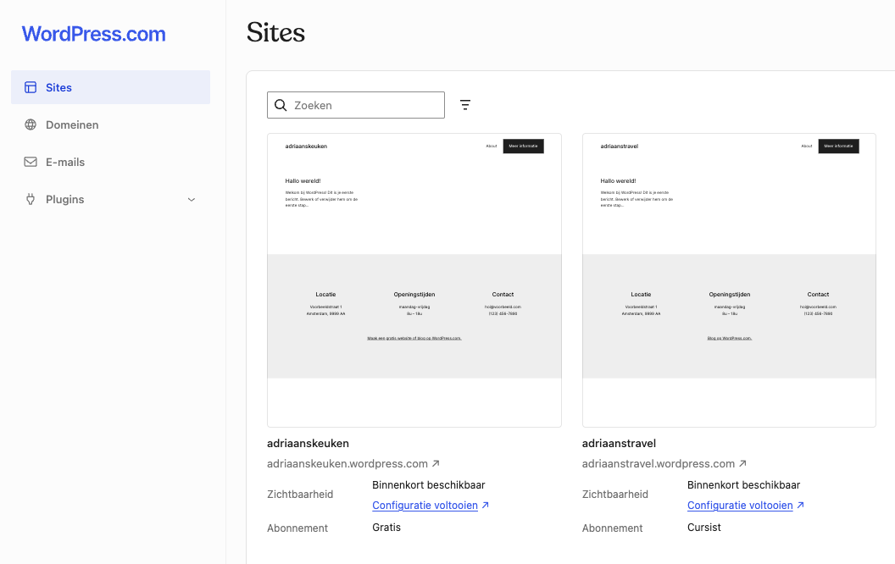Click the adriaanskeuken site title
Image resolution: width=895 pixels, height=564 pixels.
(x=308, y=443)
